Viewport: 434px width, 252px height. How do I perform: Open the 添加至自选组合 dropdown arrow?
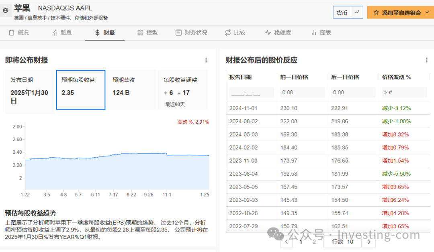click(x=427, y=12)
